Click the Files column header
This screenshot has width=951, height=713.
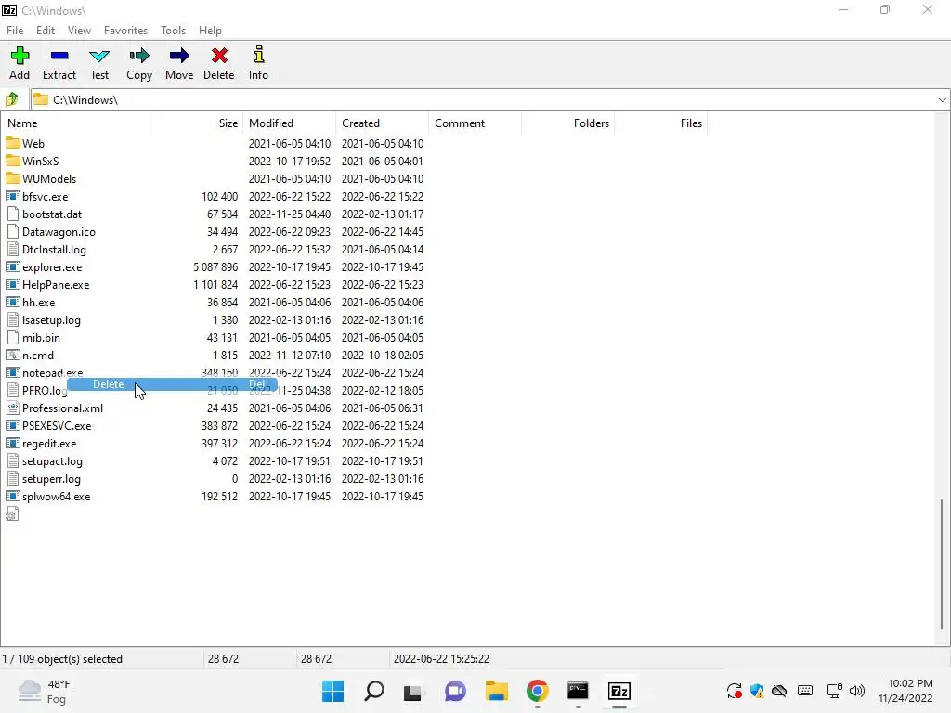(660, 123)
